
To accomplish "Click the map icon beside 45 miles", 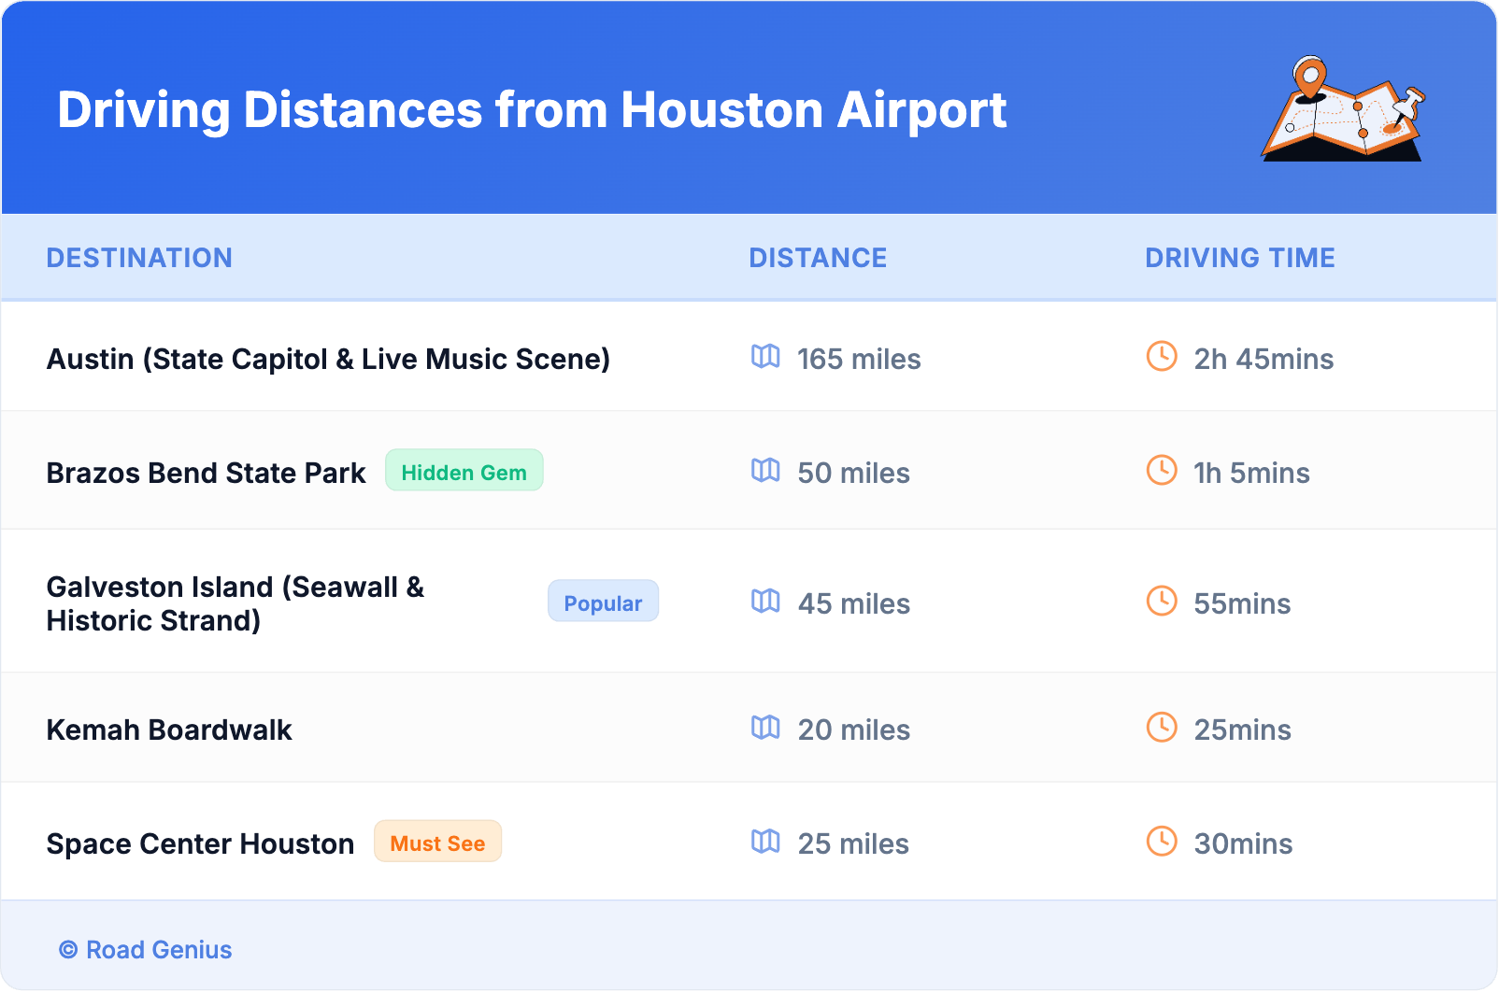I will [765, 602].
